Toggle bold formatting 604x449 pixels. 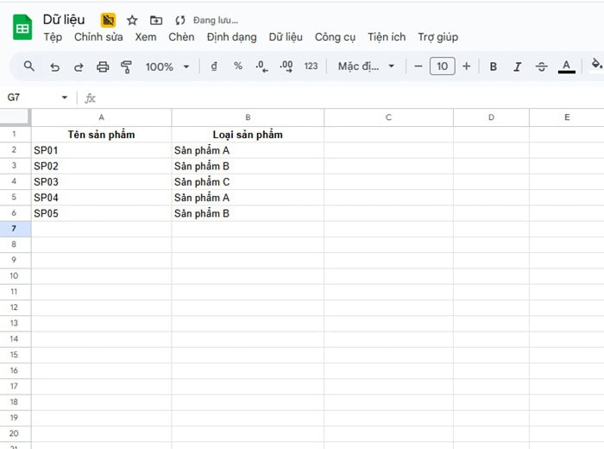coord(493,66)
